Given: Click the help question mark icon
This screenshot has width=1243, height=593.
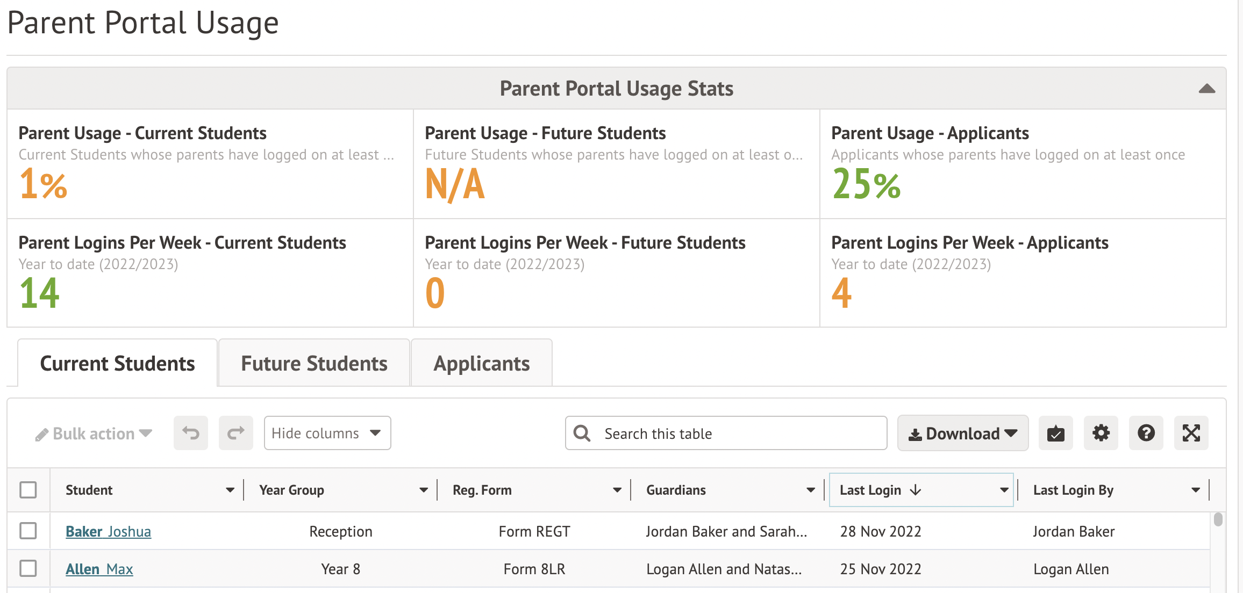Looking at the screenshot, I should pos(1146,433).
